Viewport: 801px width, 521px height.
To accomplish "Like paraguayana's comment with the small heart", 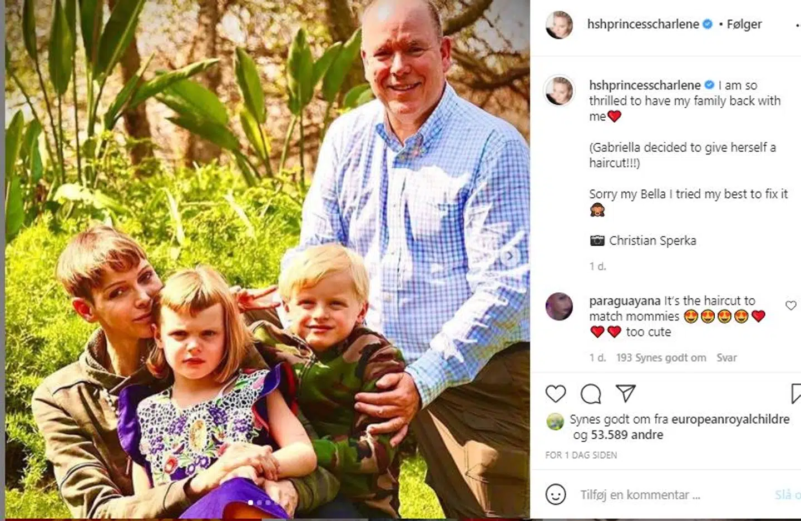I will tap(791, 305).
